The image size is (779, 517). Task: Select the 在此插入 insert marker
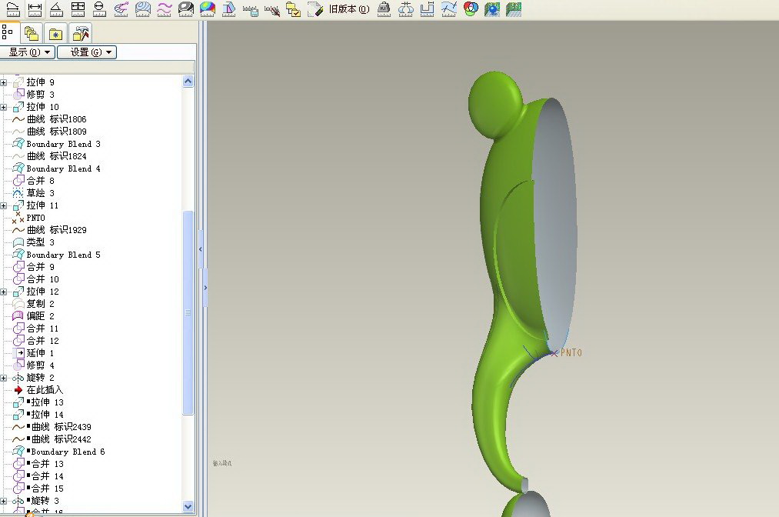tap(45, 390)
